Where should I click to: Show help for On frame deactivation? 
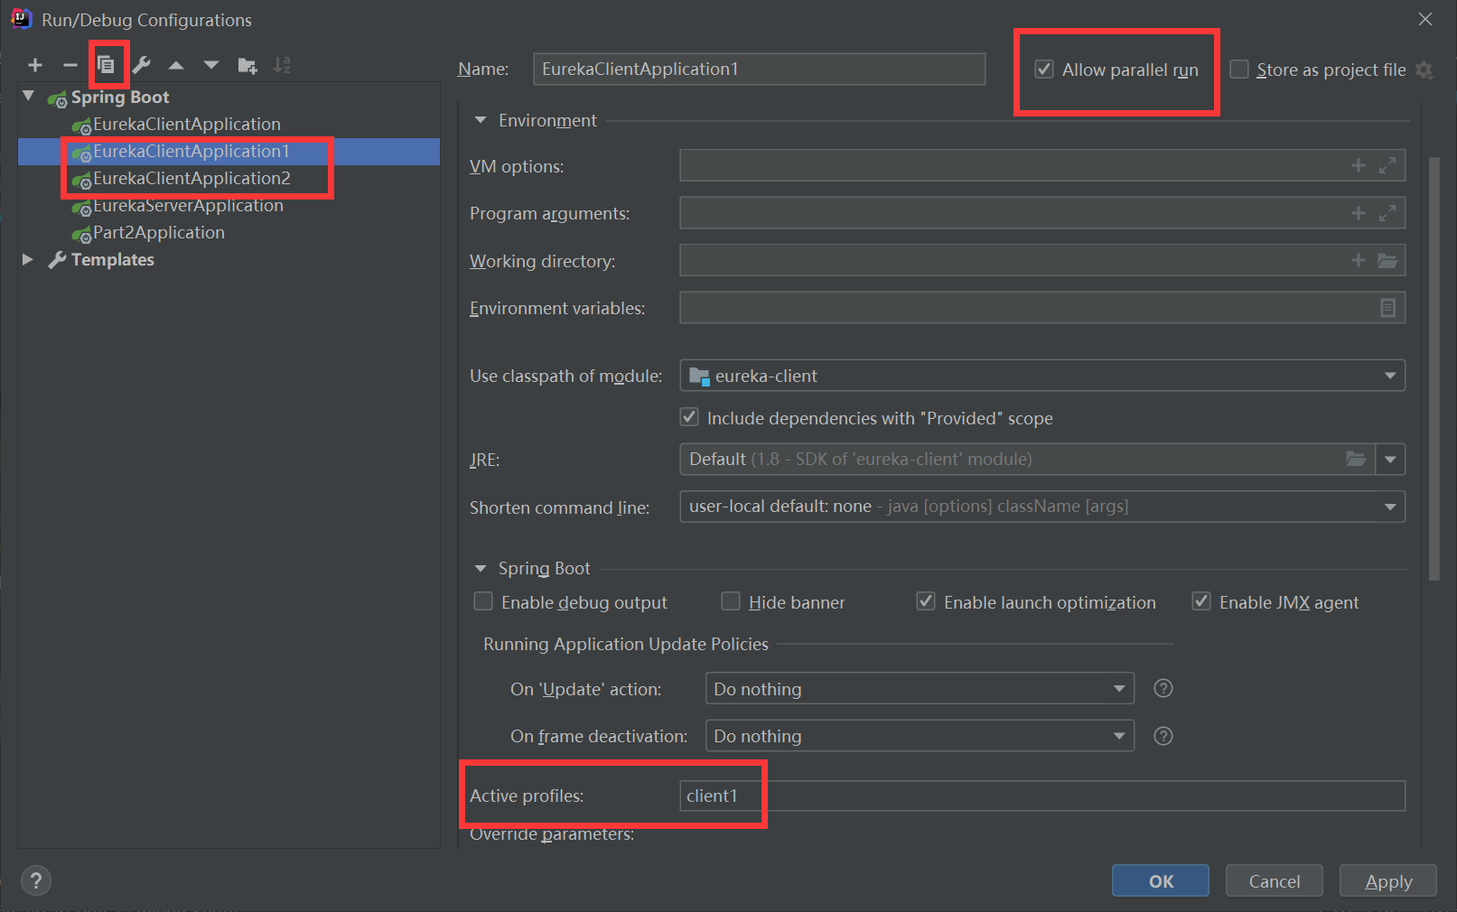1163,736
